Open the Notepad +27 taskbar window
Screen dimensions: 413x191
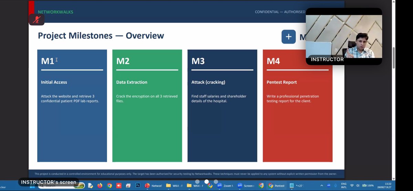point(297,185)
